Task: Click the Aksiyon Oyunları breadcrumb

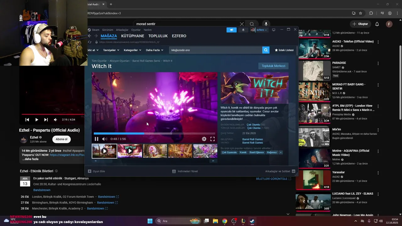Action: pos(119,61)
